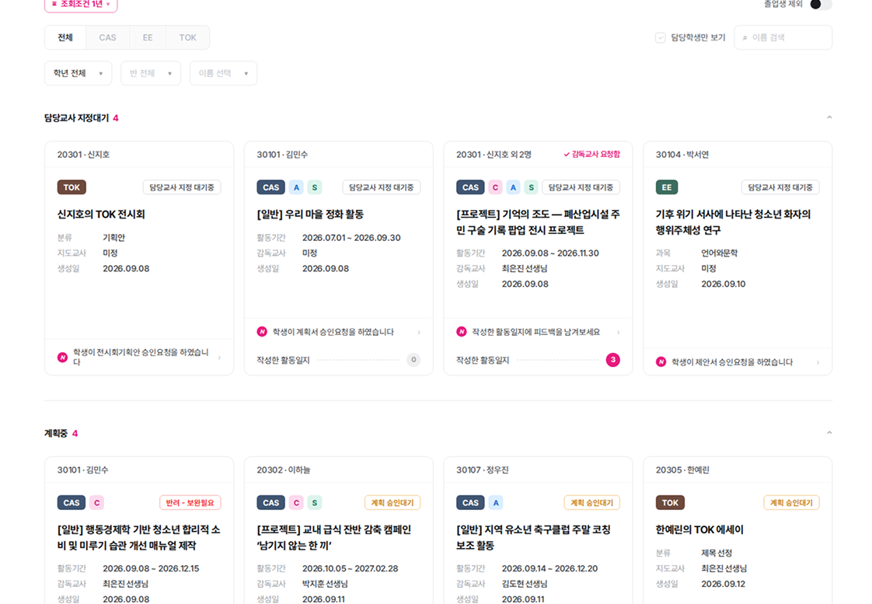Viewport: 872px width, 604px height.
Task: Click 담당교사 지정 대기중 status on 박서연 card
Action: 780,187
